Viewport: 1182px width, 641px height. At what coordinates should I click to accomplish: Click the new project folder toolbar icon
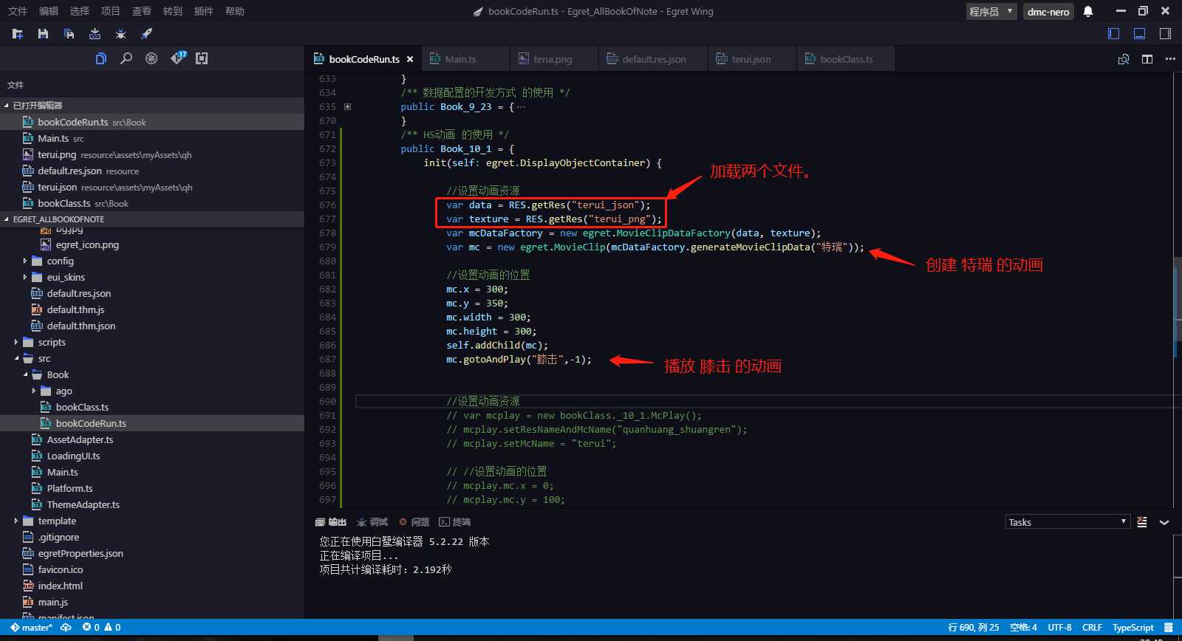click(18, 34)
